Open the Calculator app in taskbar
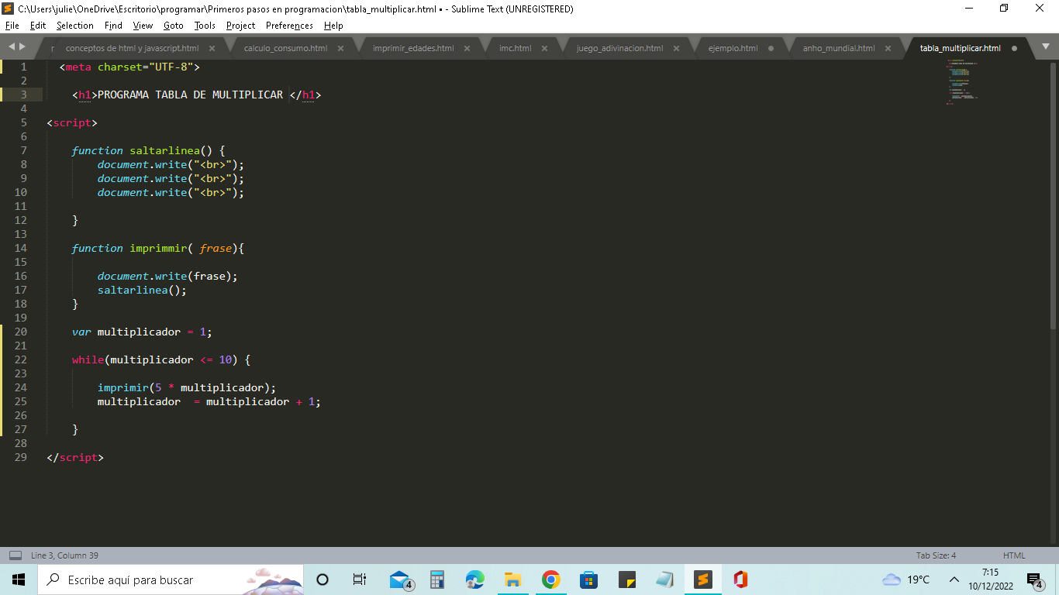The height and width of the screenshot is (595, 1059). point(437,580)
